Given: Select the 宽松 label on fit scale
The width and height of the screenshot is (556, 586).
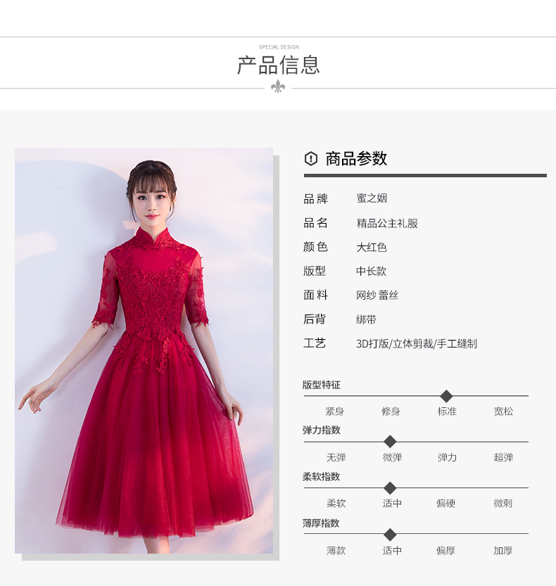Looking at the screenshot, I should coord(503,412).
